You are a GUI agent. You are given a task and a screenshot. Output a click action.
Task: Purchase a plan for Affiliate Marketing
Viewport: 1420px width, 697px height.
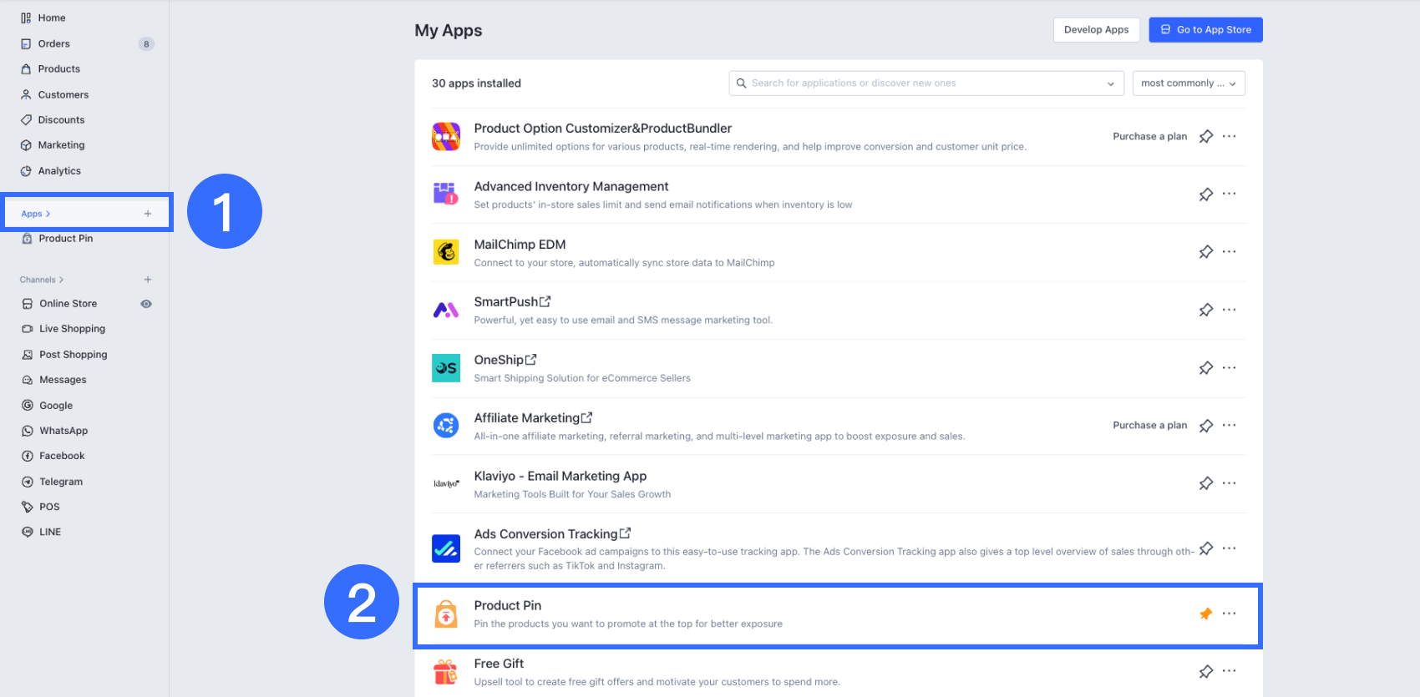pyautogui.click(x=1149, y=425)
